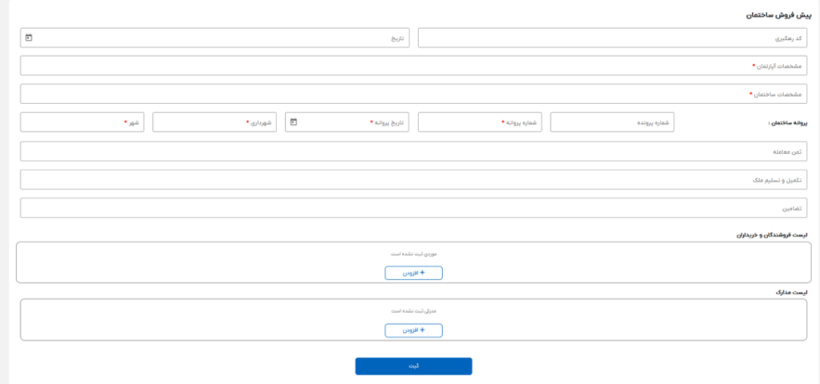This screenshot has height=384, width=820.
Task: Click افزودن under لیست مدارک
Action: coord(413,330)
